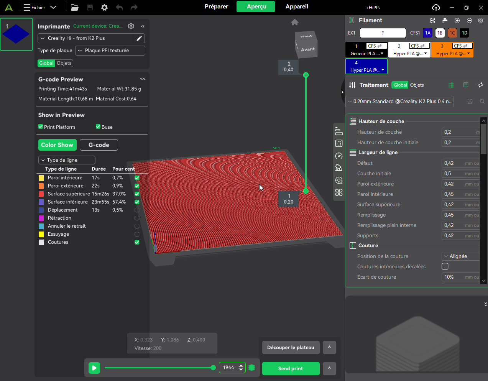Click the G-code button
The height and width of the screenshot is (381, 488).
(x=99, y=145)
